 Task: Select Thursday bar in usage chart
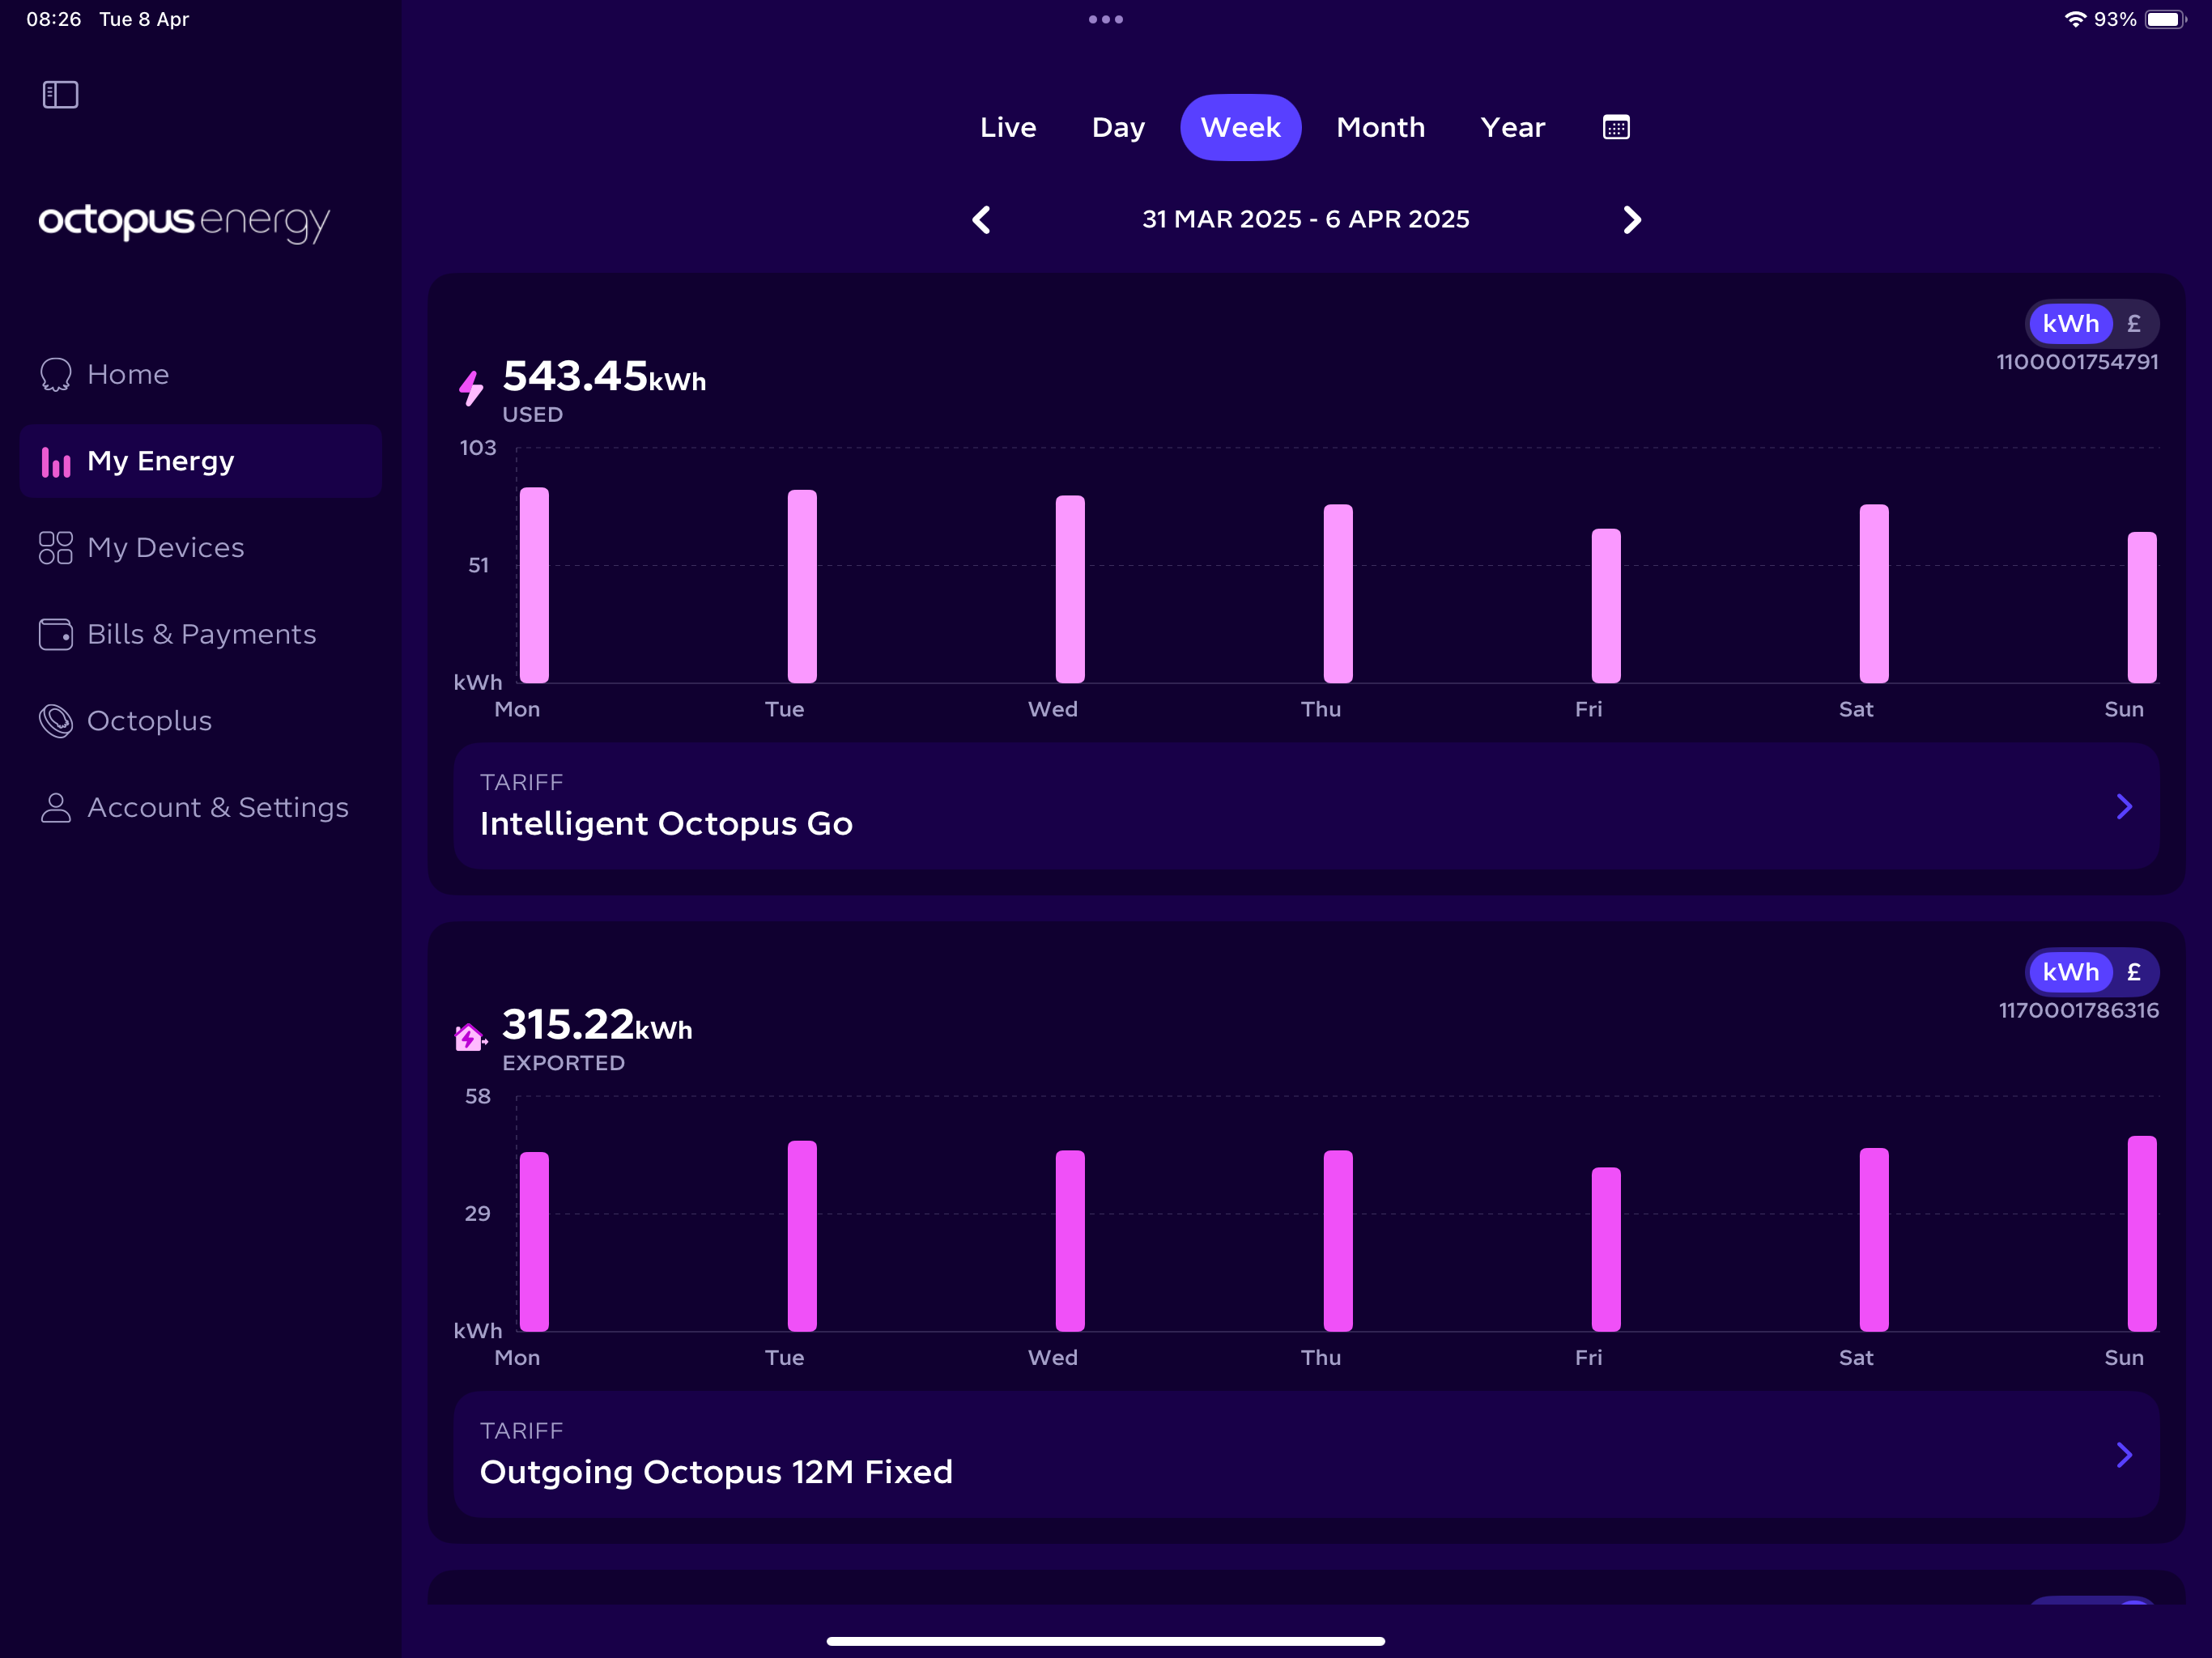coord(1338,593)
